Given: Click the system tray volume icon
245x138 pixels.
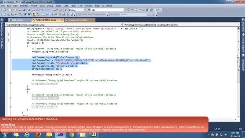Looking at the screenshot, I should pyautogui.click(x=225, y=135).
